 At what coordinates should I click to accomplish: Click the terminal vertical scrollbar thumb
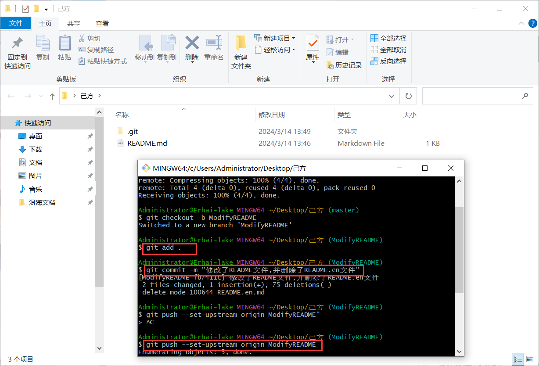pyautogui.click(x=459, y=249)
